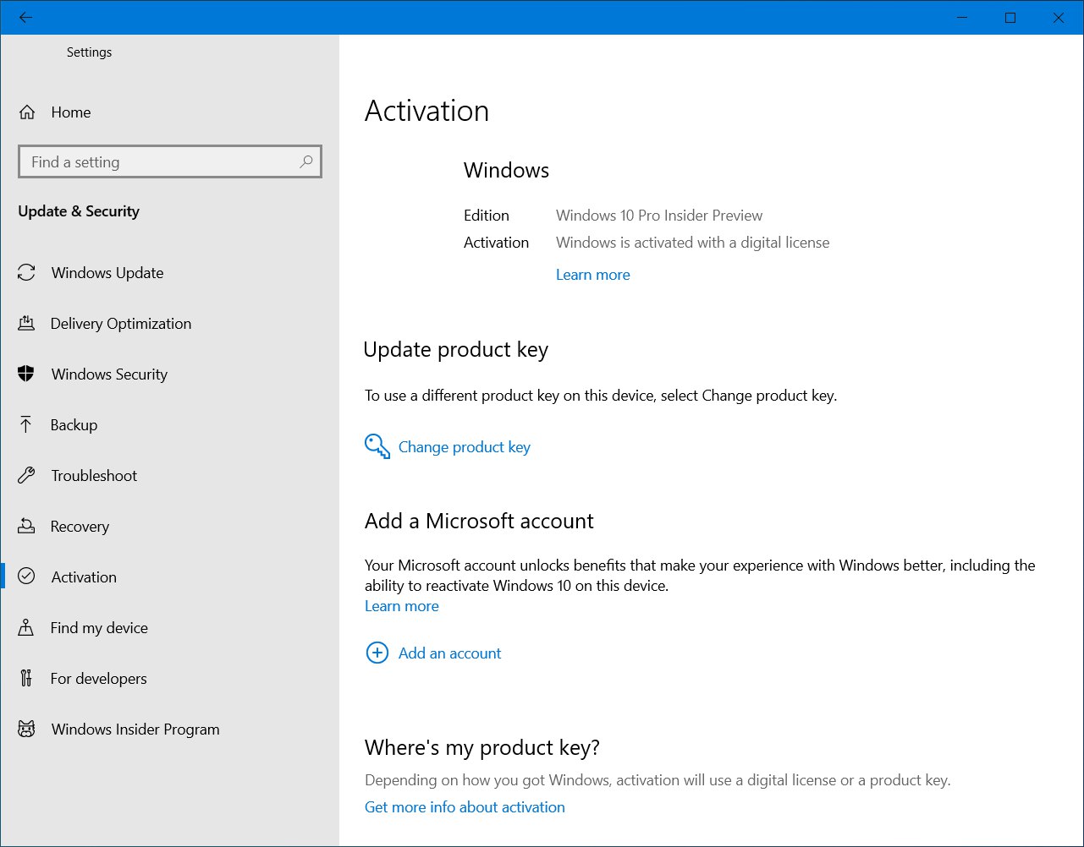
Task: Select Backup in the sidebar
Action: [169, 424]
